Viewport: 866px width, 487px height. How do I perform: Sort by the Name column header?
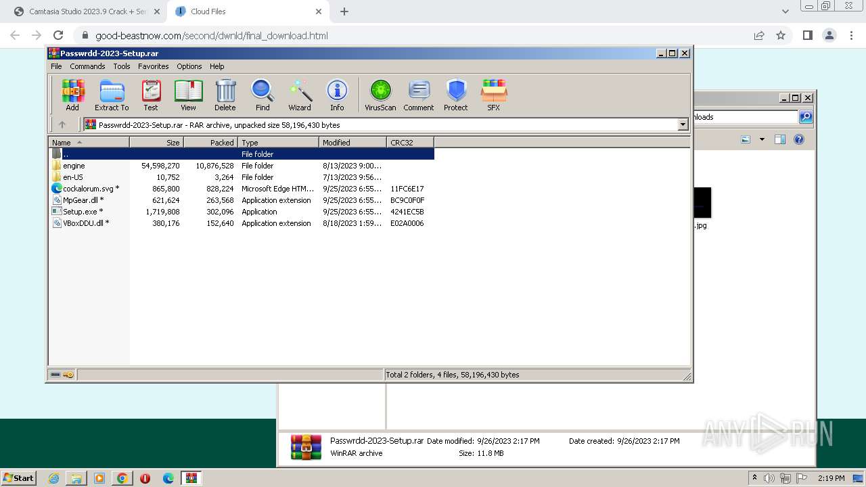[x=89, y=143]
